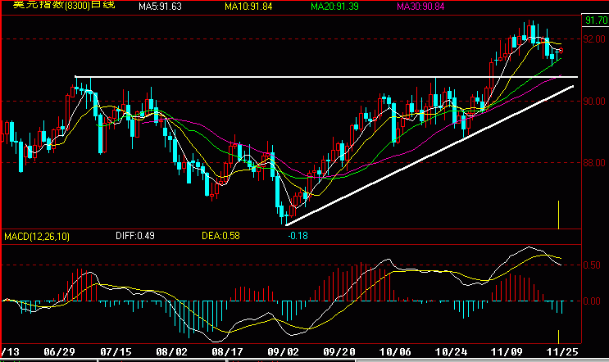Click the 09/02 date label
609x362 pixels.
coord(283,352)
